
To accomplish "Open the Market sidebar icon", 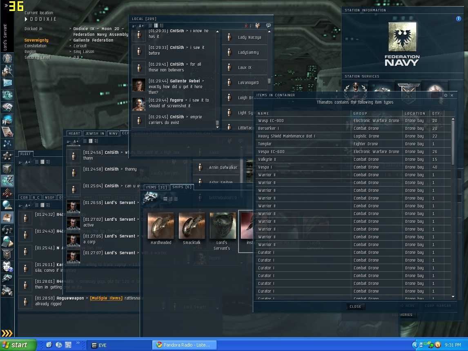I will pyautogui.click(x=7, y=107).
